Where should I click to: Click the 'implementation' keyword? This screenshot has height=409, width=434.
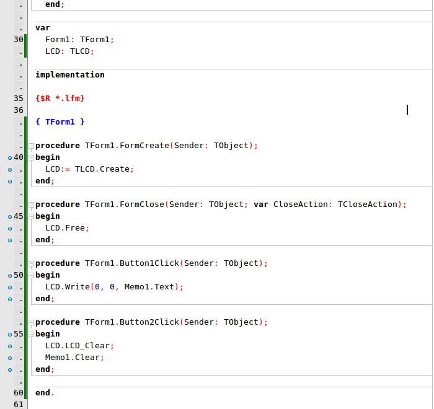pos(70,75)
